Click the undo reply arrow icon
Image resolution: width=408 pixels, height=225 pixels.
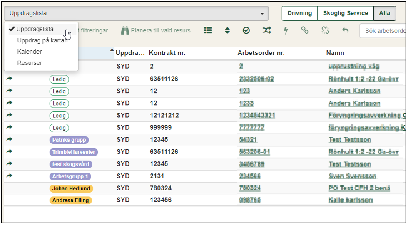tap(345, 30)
